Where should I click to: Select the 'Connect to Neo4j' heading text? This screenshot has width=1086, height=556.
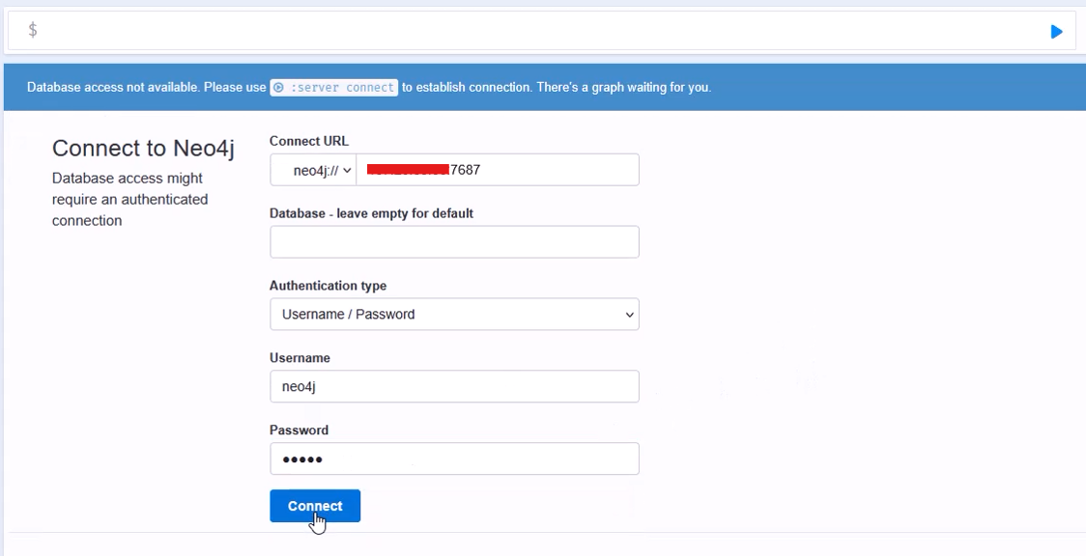[143, 148]
